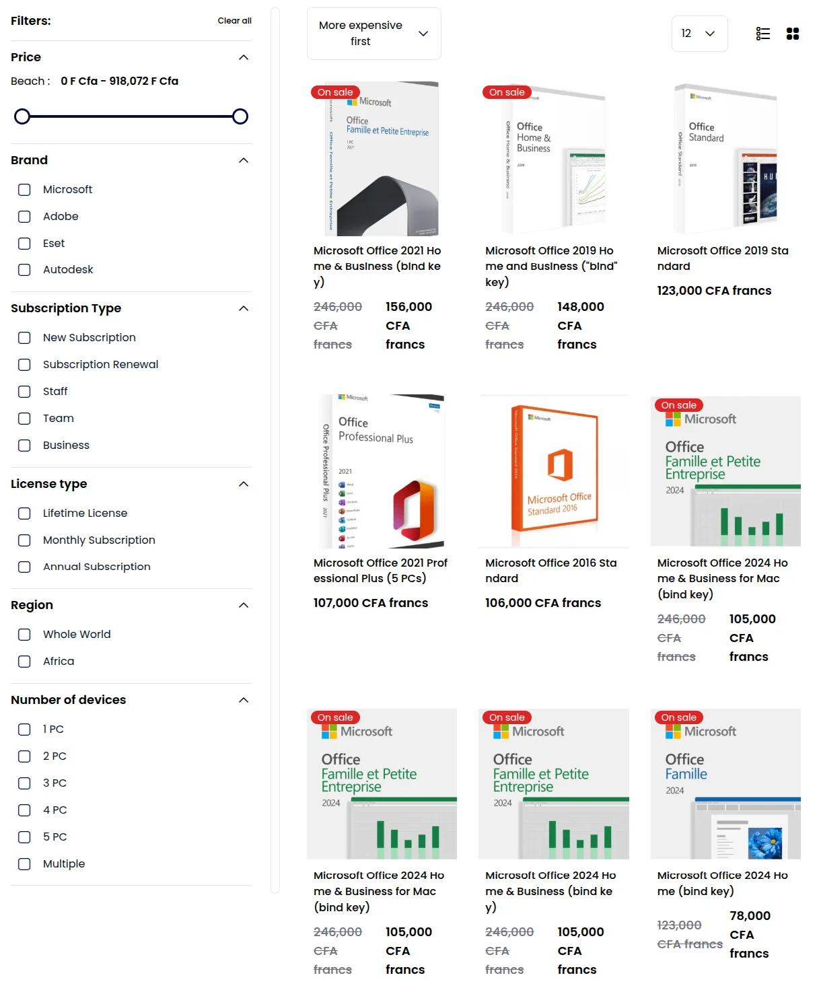The width and height of the screenshot is (819, 992).
Task: Collapse the License type filter chevron
Action: (x=244, y=484)
